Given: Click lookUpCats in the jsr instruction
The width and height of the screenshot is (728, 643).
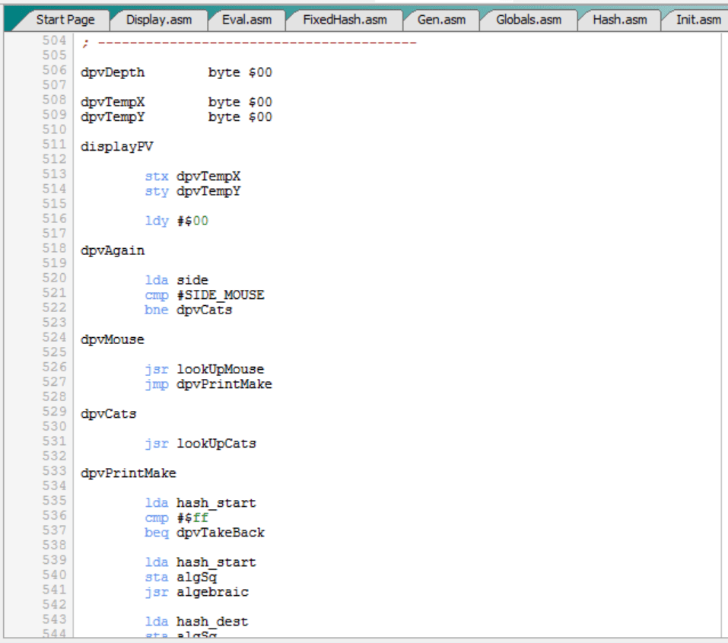Looking at the screenshot, I should pos(216,444).
